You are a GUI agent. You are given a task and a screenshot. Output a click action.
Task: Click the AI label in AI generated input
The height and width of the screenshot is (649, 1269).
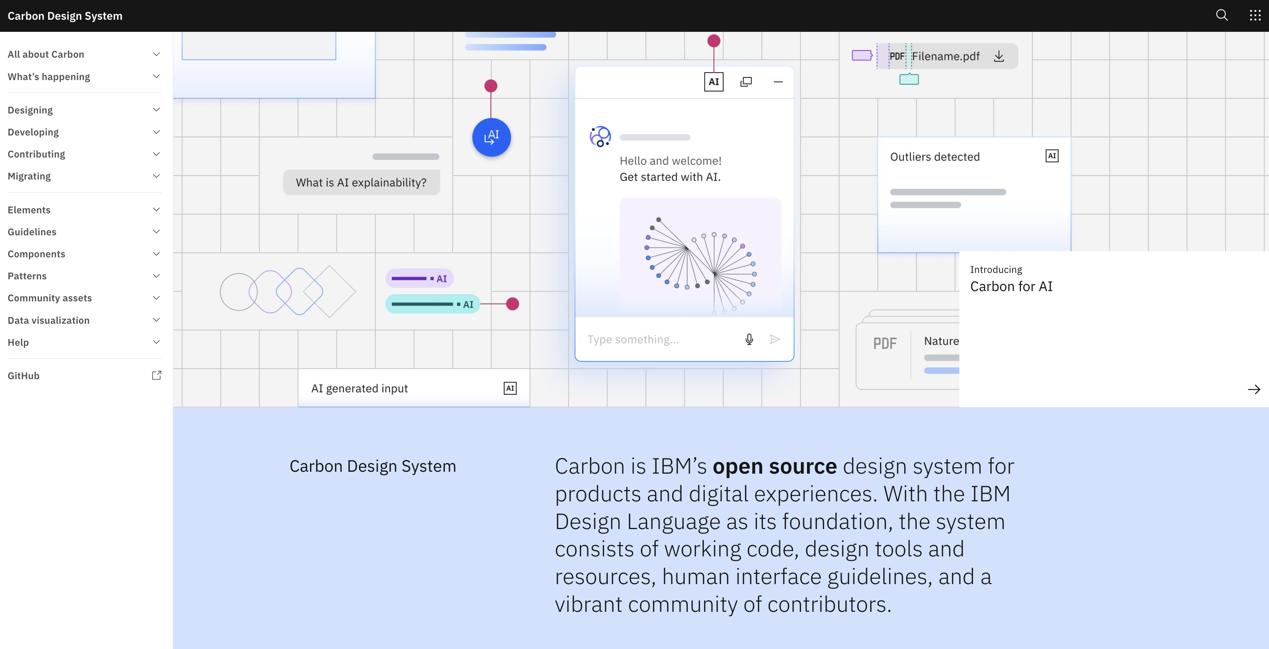510,388
